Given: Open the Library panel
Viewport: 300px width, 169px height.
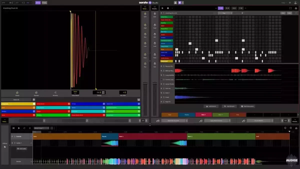Looking at the screenshot, I should point(5,145).
